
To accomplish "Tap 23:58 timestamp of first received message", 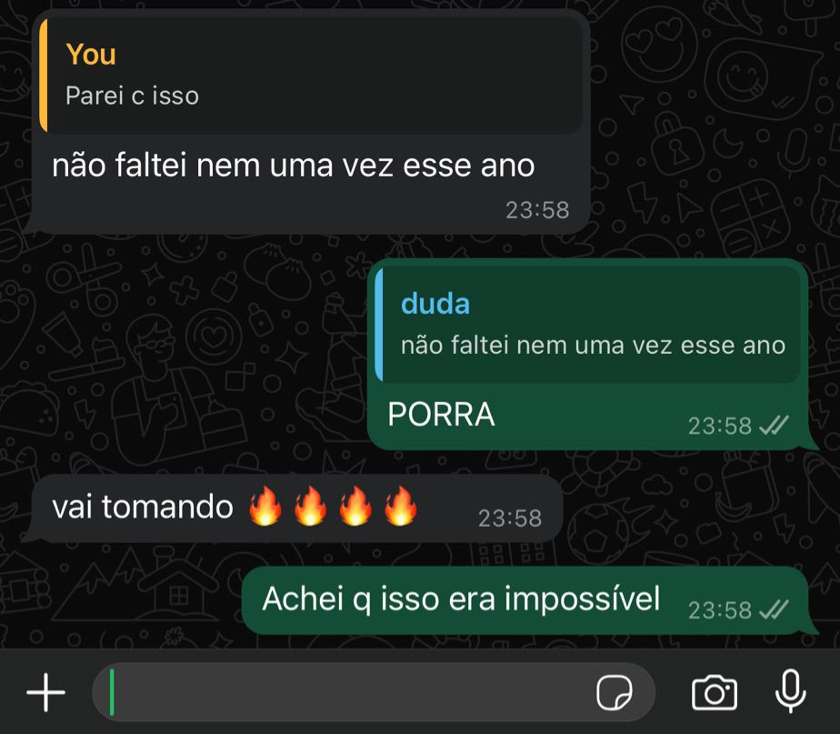I will [x=537, y=210].
